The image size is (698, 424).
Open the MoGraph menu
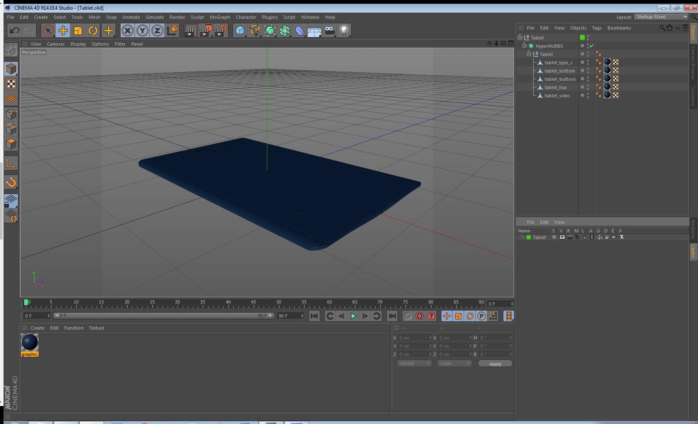[220, 17]
